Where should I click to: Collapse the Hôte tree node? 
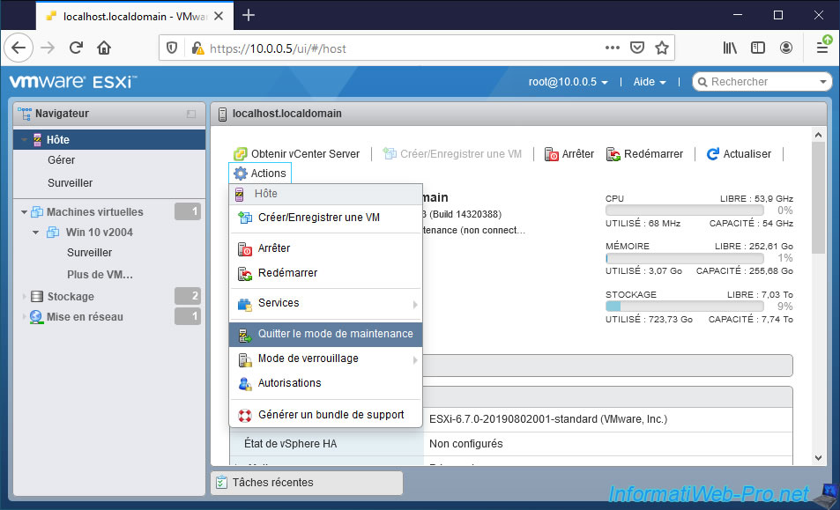point(26,140)
